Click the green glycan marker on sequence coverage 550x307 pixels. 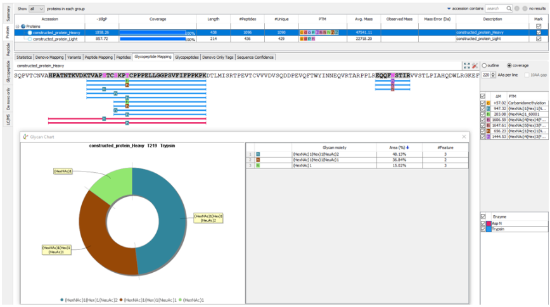point(127,82)
